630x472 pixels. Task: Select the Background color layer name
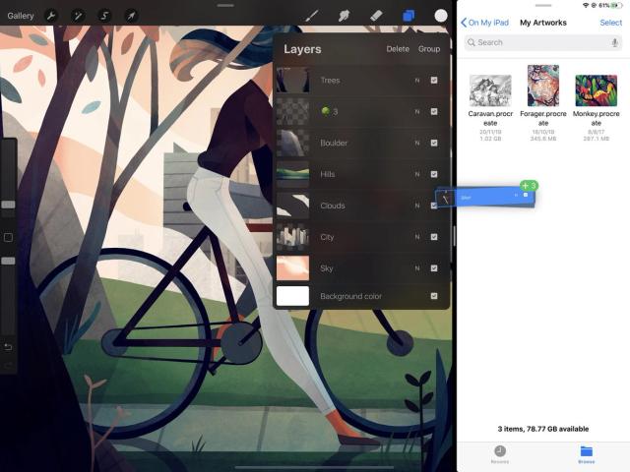click(350, 296)
